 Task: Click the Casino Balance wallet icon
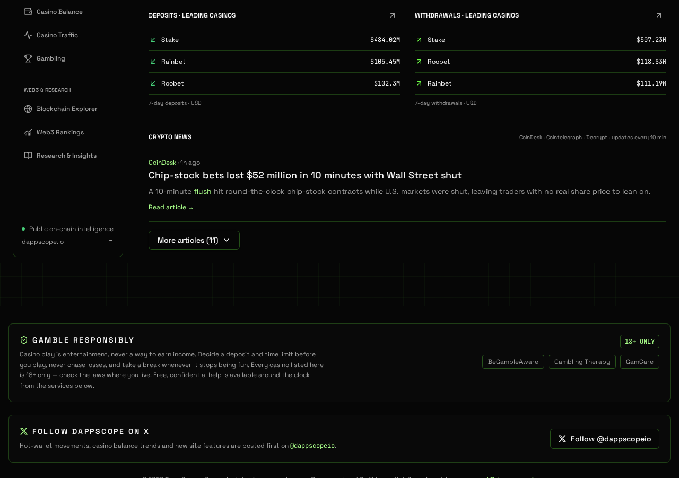pos(28,12)
